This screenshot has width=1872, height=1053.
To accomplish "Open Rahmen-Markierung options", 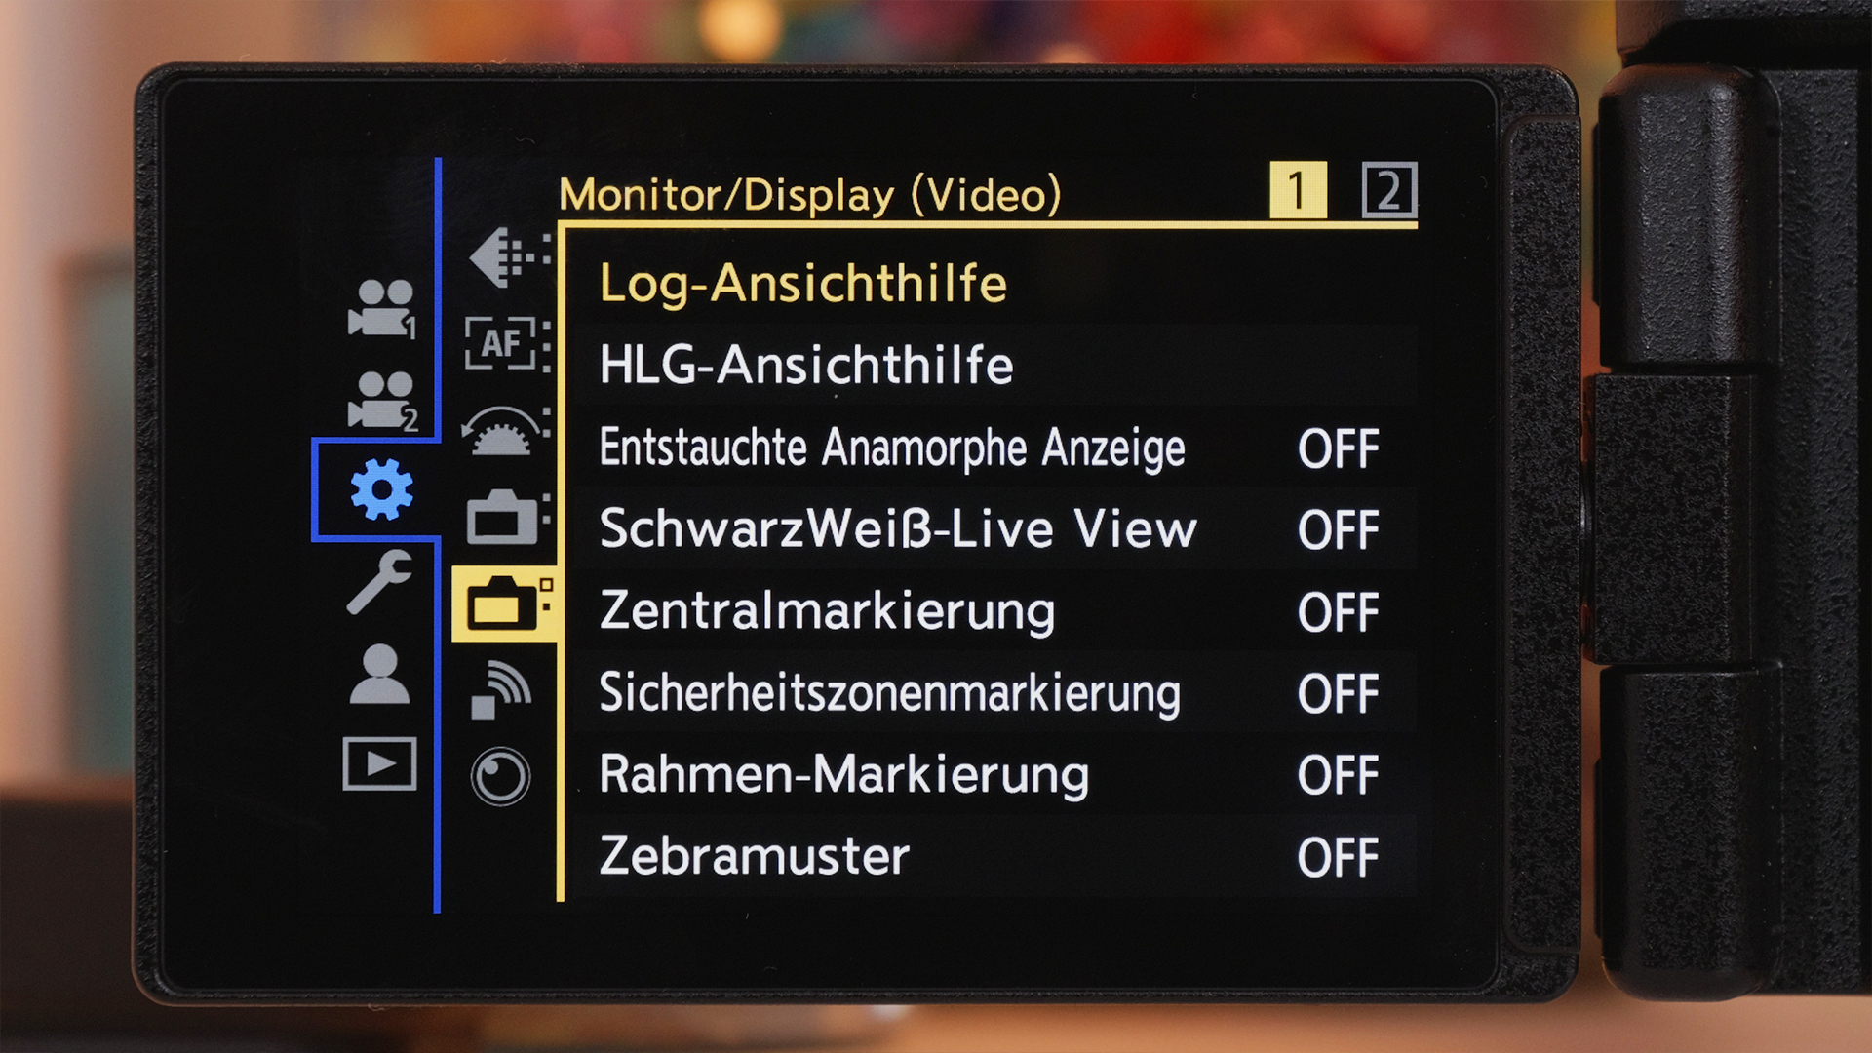I will pos(993,775).
